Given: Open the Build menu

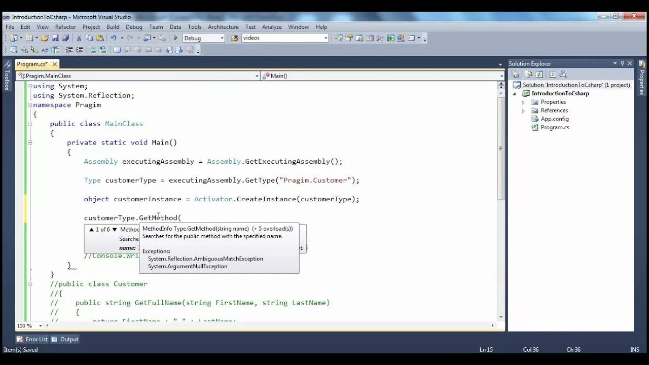Looking at the screenshot, I should coord(113,27).
